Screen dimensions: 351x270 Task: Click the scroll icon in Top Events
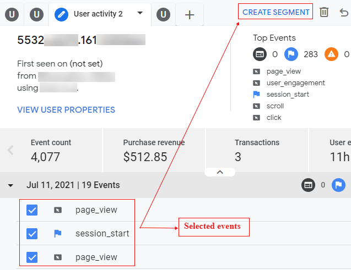click(x=257, y=106)
